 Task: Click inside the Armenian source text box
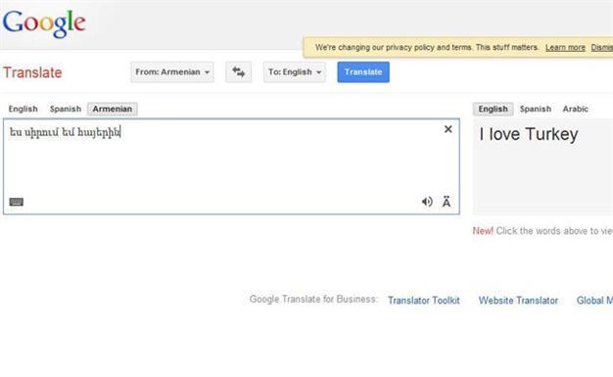point(231,166)
